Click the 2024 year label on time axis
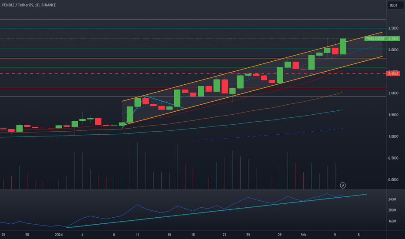405x239 pixels. tap(59, 235)
